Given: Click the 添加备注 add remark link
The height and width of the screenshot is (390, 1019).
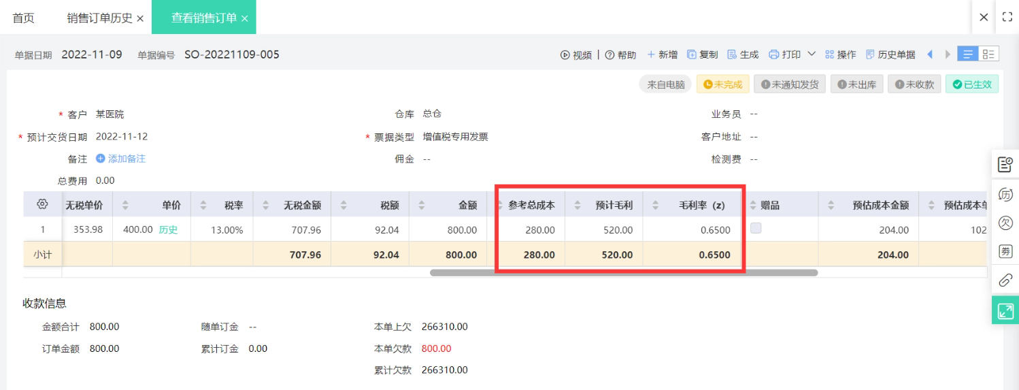Looking at the screenshot, I should [x=121, y=159].
